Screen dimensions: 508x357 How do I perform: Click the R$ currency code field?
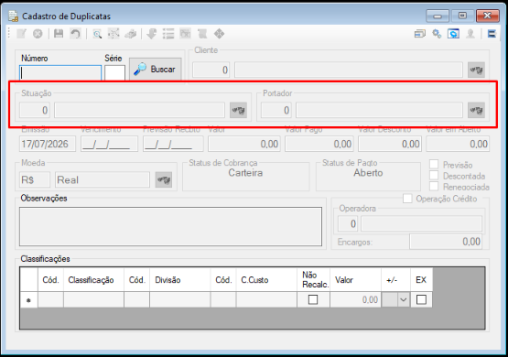35,179
